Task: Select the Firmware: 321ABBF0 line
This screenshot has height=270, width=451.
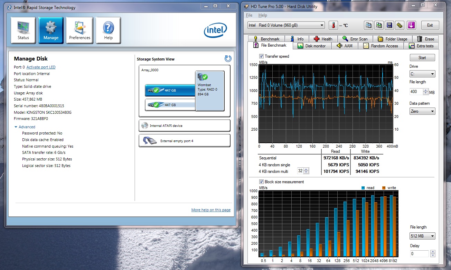Action: (x=31, y=119)
